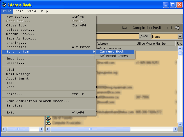Open the Edit menu

[19, 11]
